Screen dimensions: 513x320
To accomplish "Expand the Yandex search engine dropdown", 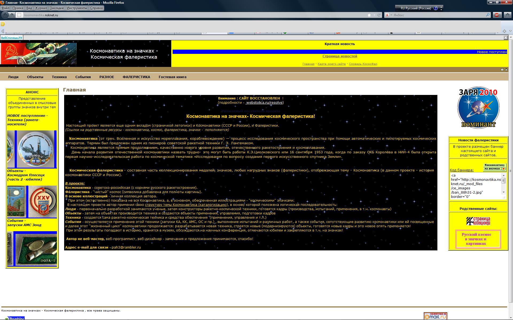I will (391, 15).
